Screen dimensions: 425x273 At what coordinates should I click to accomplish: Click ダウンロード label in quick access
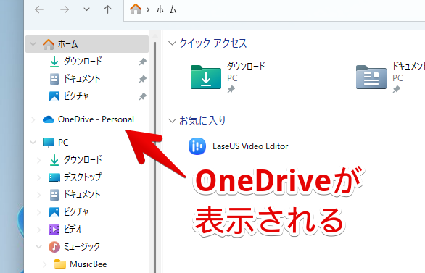click(246, 66)
